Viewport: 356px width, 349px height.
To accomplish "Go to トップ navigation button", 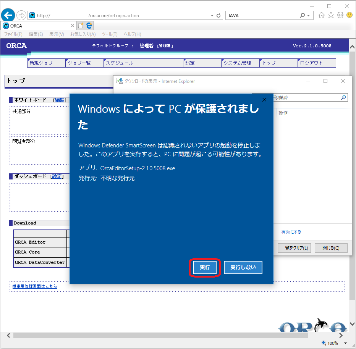I will click(x=278, y=63).
